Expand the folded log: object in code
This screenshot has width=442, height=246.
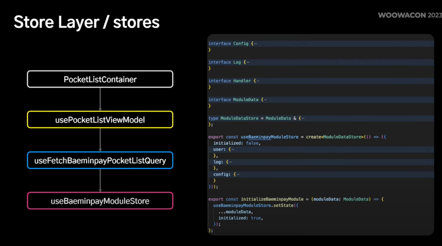pos(230,162)
